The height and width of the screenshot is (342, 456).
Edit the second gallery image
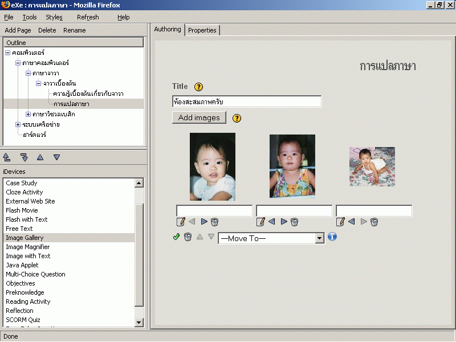tap(260, 222)
